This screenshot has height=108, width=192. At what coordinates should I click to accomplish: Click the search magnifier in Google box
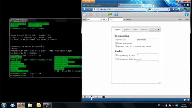169,9
